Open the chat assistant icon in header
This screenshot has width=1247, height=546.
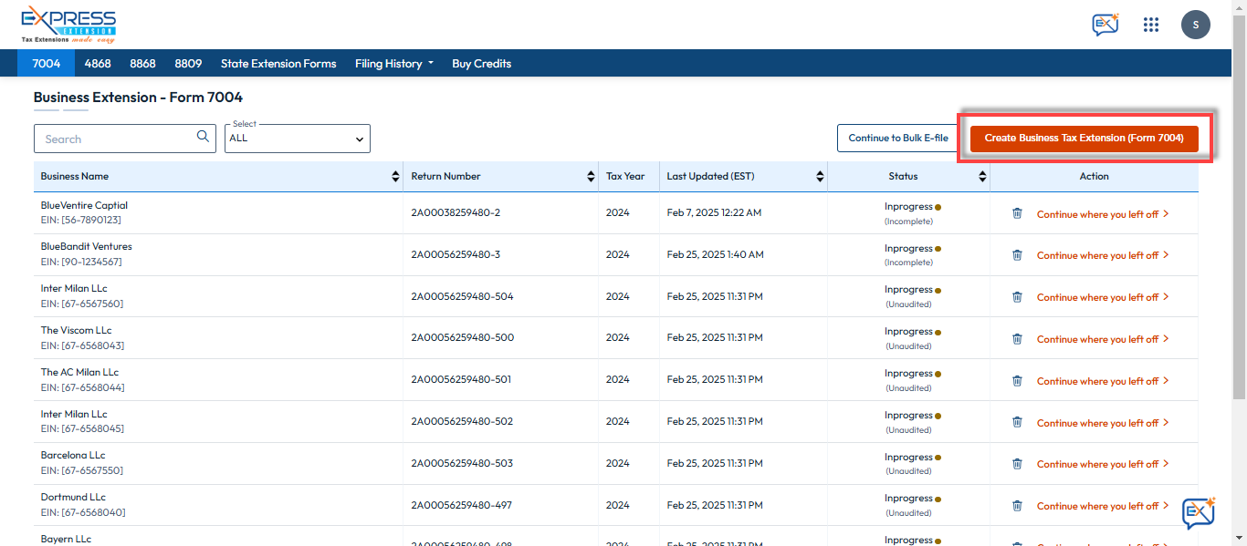tap(1106, 25)
